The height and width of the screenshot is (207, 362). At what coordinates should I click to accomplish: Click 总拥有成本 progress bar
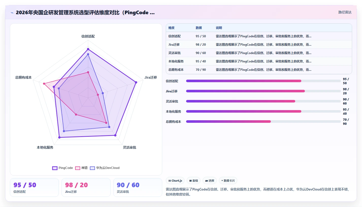click(264, 122)
